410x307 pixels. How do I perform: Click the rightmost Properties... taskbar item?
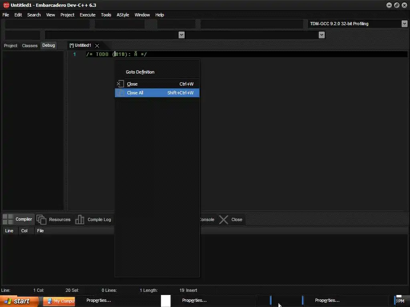[327, 301]
